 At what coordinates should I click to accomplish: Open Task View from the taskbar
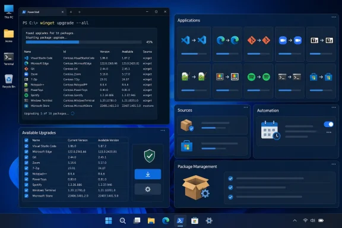click(137, 221)
